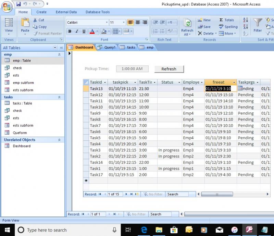This screenshot has width=274, height=236.
Task: Click the View datasheet icon
Action: 9,23
